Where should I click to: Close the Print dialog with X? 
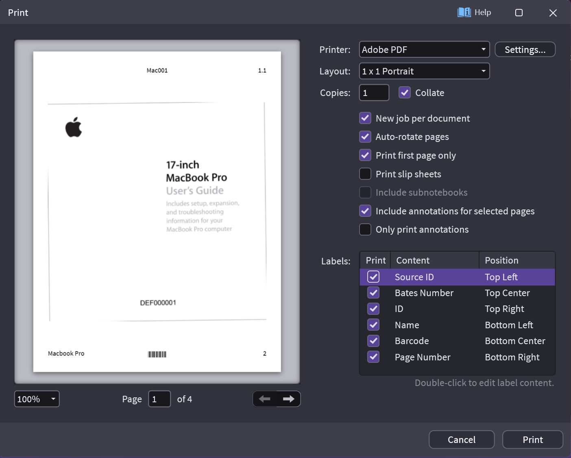click(x=553, y=13)
